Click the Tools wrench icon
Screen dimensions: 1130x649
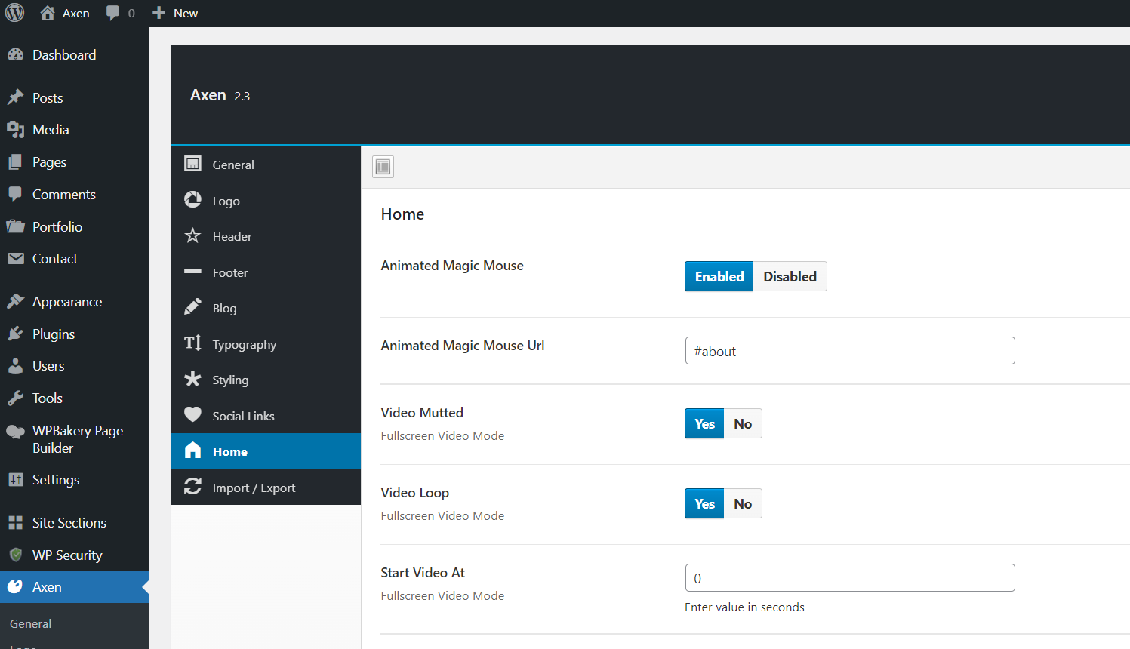coord(15,398)
